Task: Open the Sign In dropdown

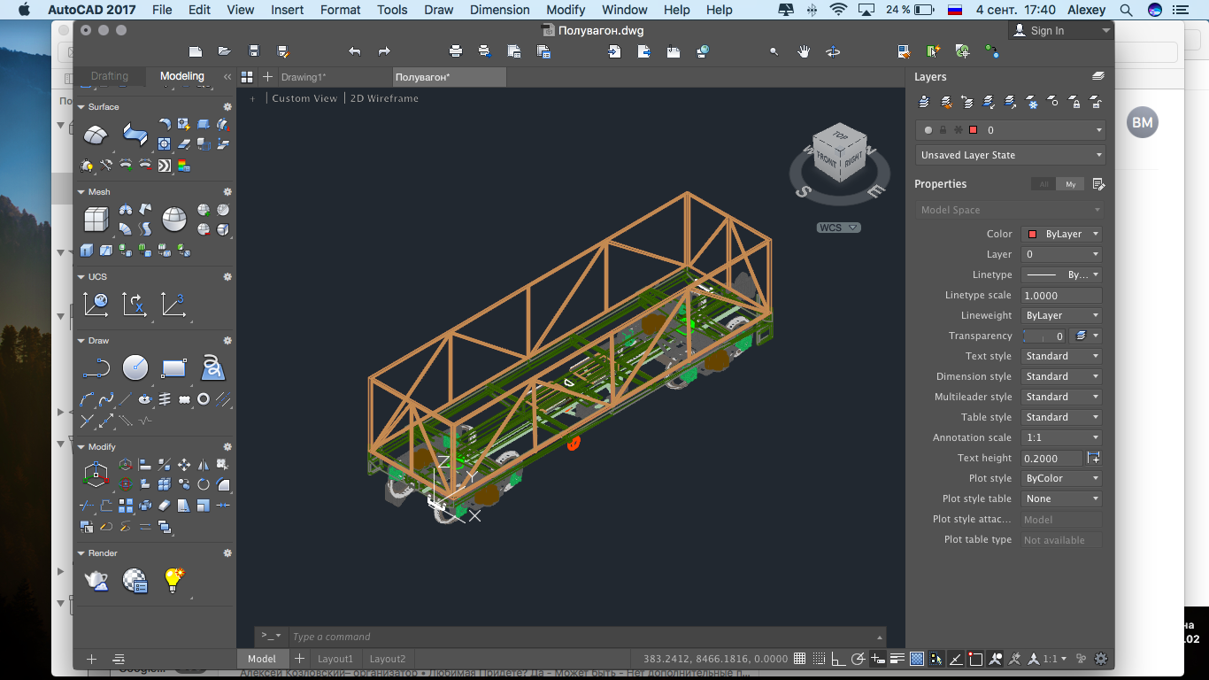Action: pos(1060,30)
